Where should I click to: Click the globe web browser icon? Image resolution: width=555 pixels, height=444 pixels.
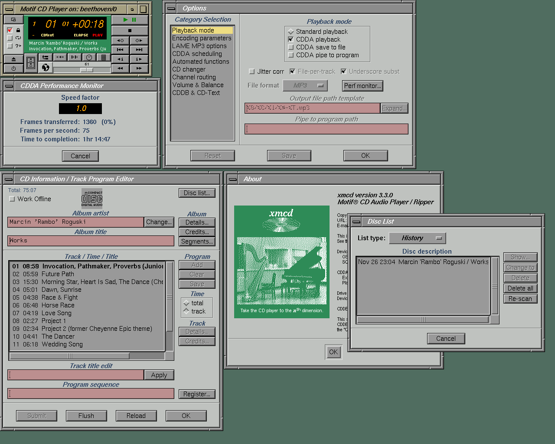(x=45, y=67)
